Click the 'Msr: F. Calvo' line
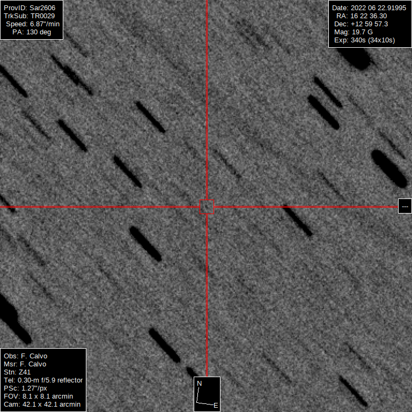412x412 pixels. click(25, 364)
